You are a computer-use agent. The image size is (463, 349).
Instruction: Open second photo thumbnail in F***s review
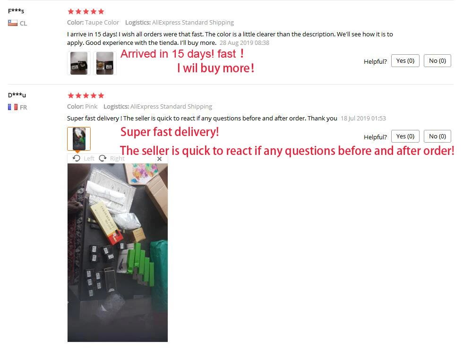pyautogui.click(x=105, y=63)
